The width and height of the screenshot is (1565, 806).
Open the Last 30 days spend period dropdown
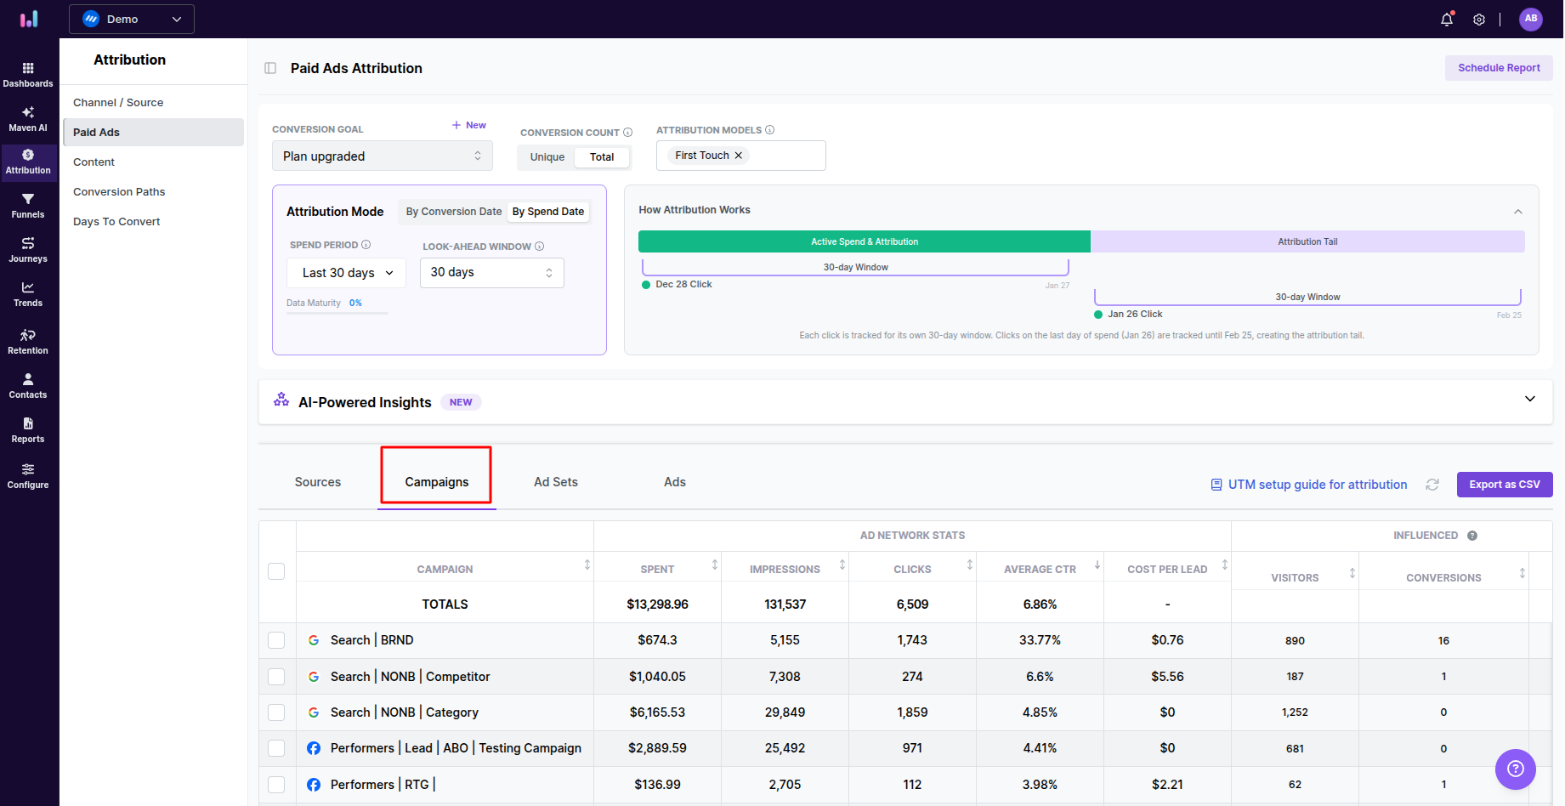click(347, 273)
